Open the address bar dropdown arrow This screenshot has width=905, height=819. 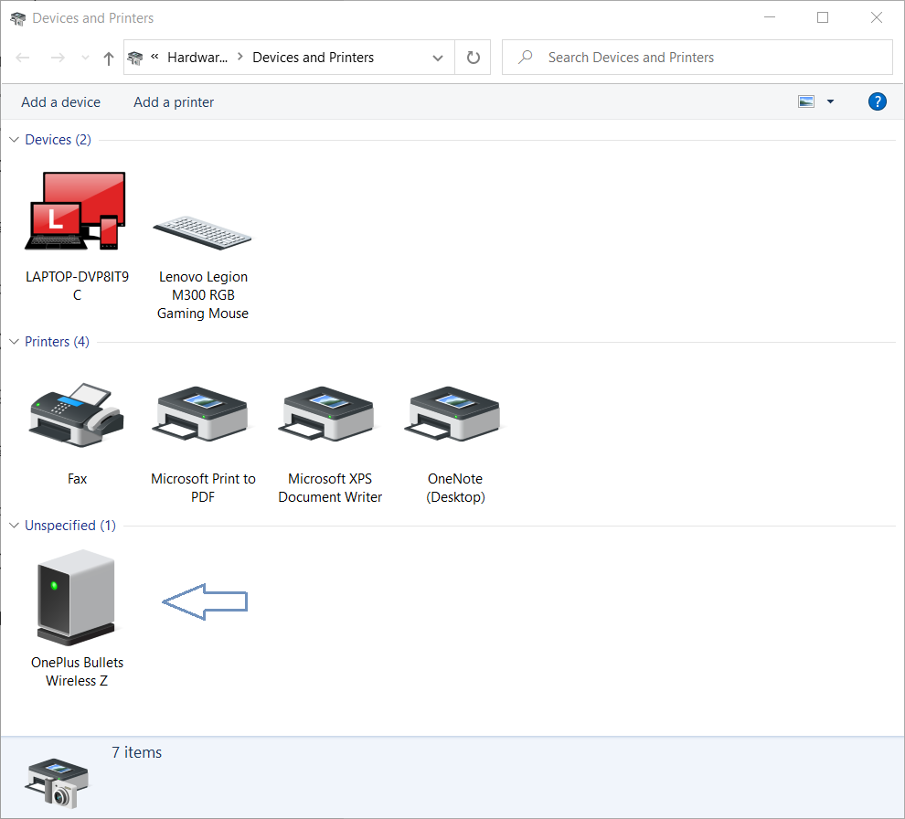point(437,57)
